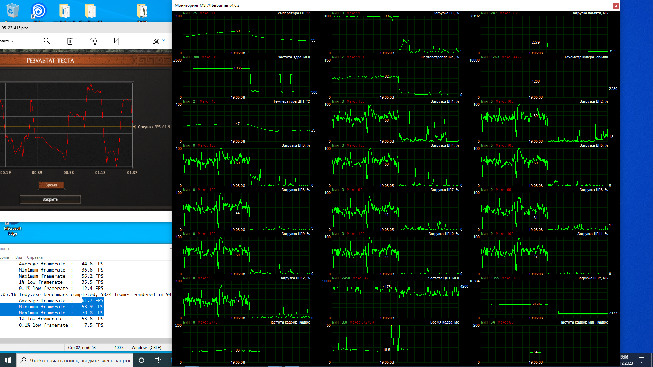Image resolution: width=653 pixels, height=367 pixels.
Task: Expand the edit tools dropdown chevron
Action: click(x=164, y=40)
